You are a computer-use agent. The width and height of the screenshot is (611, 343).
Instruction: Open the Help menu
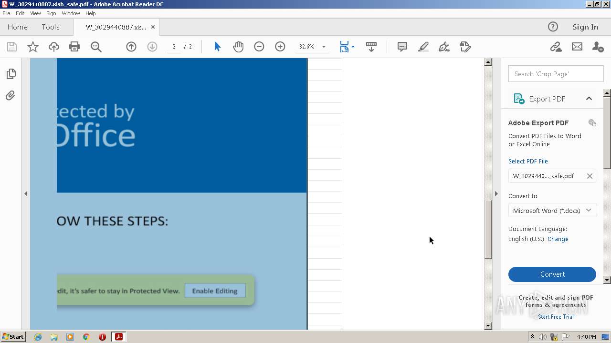pos(90,13)
